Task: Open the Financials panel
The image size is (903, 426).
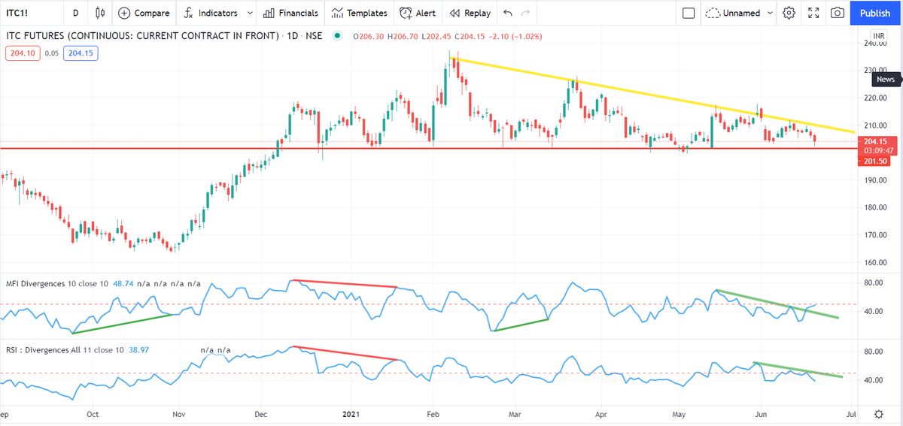Action: pyautogui.click(x=290, y=13)
